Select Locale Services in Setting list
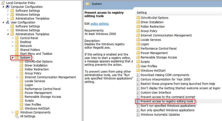Image resolution: width=222 pixels, height=121 pixels. 151,40
